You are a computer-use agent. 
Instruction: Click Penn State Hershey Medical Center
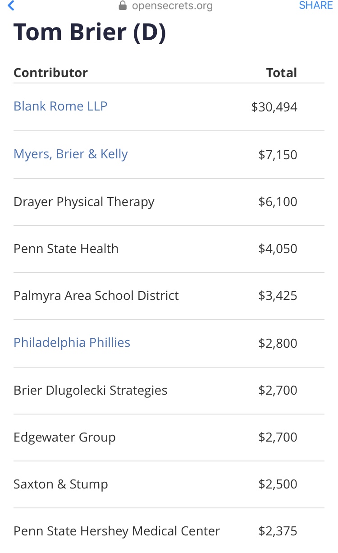point(117,531)
